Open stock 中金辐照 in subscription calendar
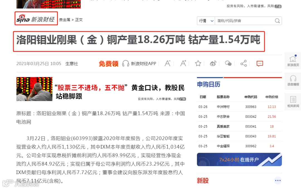The image size is (301, 189). click(x=223, y=146)
